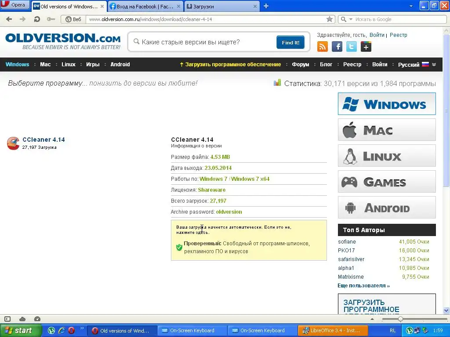This screenshot has width=450, height=337.
Task: Select the Android platform banner
Action: tap(387, 208)
